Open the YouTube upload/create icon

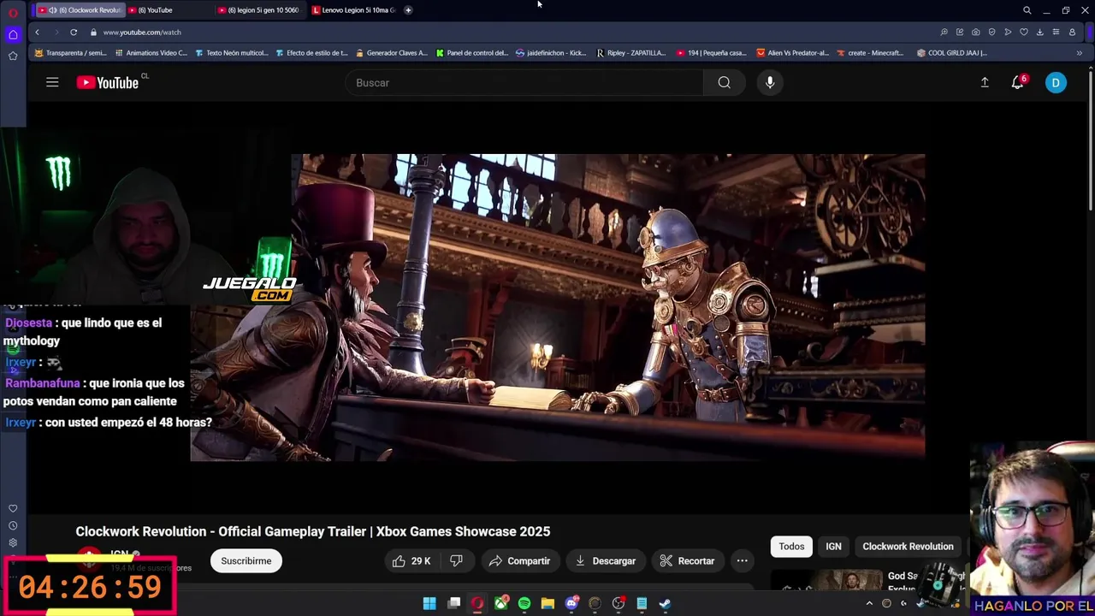(985, 82)
